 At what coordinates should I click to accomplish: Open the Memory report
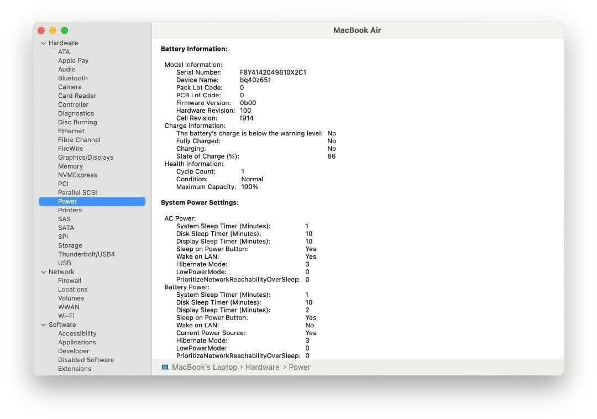(x=70, y=166)
